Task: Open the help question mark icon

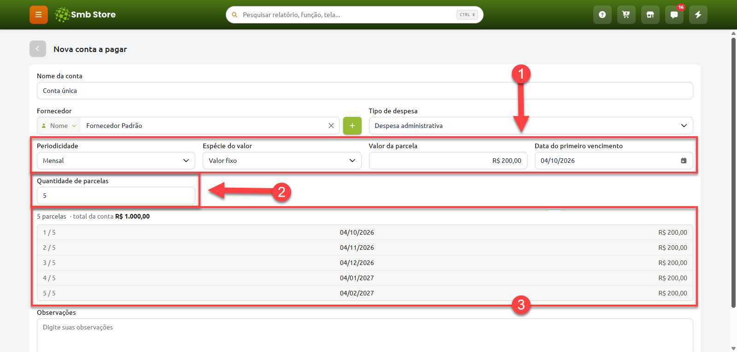Action: [x=602, y=15]
